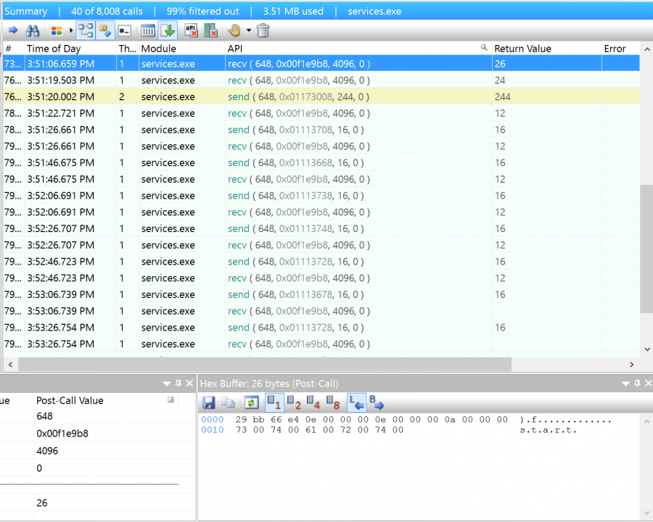The height and width of the screenshot is (522, 653).
Task: Select the recv row at 3:51:06.659 PM
Action: 321,64
